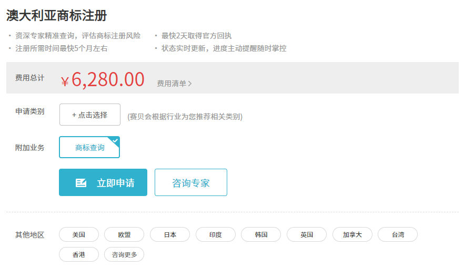The height and width of the screenshot is (278, 464).
Task: Click the ¥6,280.00 total price
Action: pyautogui.click(x=103, y=79)
